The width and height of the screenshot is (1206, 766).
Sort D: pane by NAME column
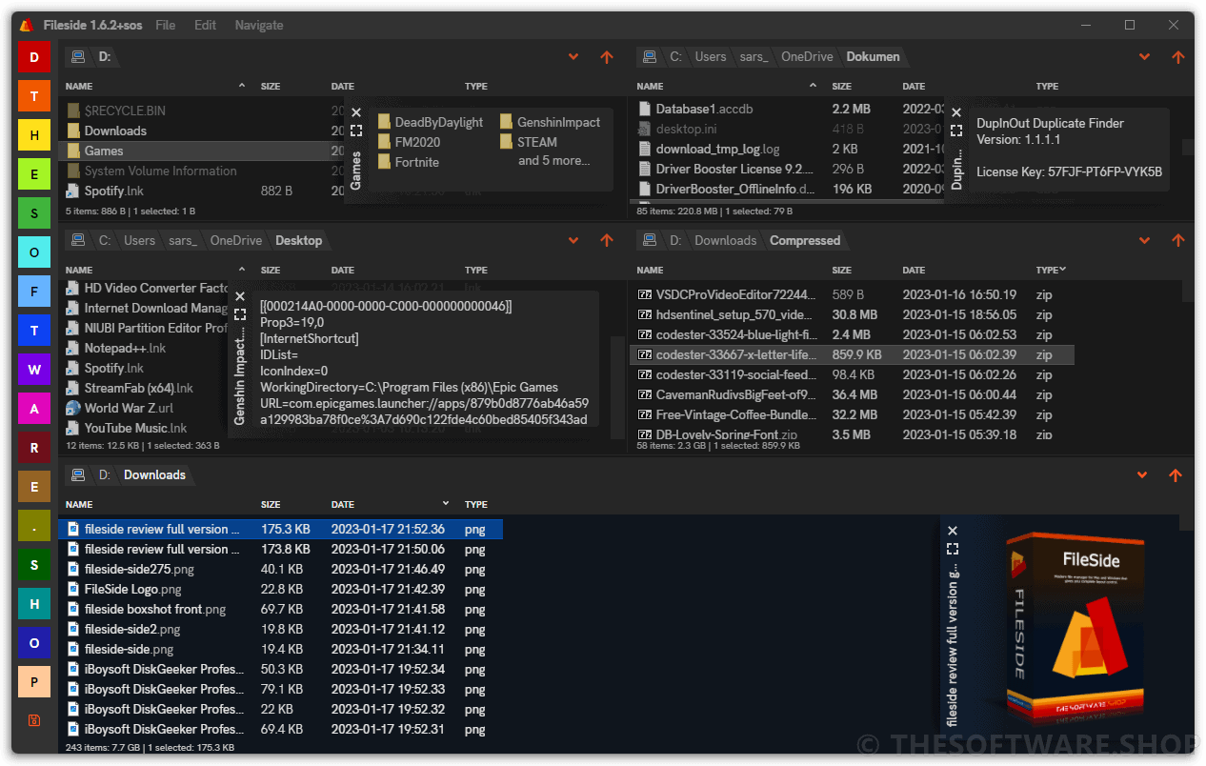tap(79, 87)
